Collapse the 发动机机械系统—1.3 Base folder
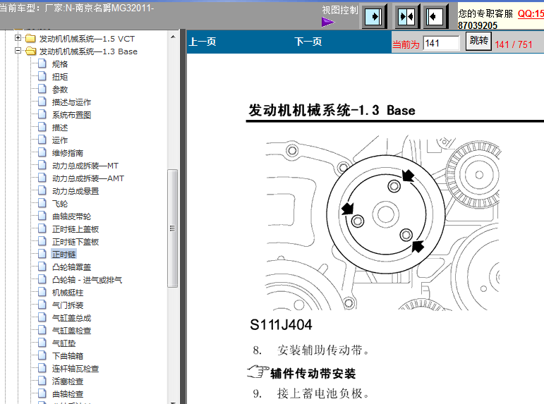This screenshot has height=404, width=544. [18, 51]
